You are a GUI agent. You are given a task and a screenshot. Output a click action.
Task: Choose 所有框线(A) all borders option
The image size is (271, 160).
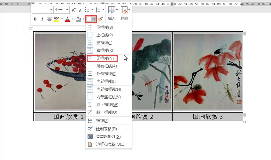[109, 66]
